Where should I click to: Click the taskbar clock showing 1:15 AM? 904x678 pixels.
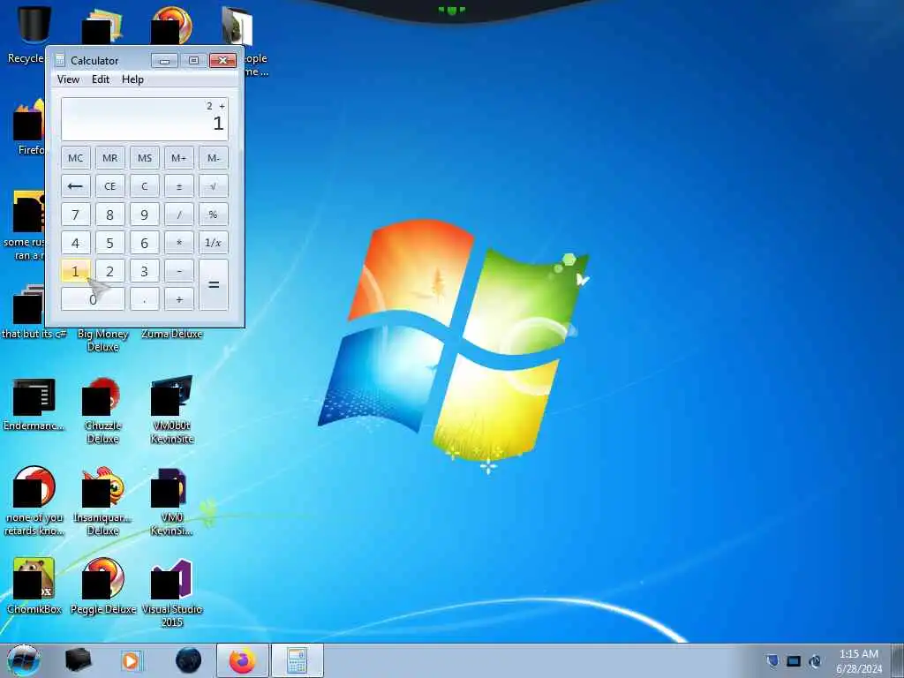(x=859, y=660)
